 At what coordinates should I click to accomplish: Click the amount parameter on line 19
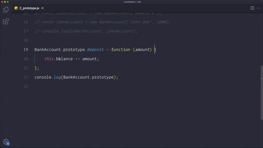pos(142,50)
